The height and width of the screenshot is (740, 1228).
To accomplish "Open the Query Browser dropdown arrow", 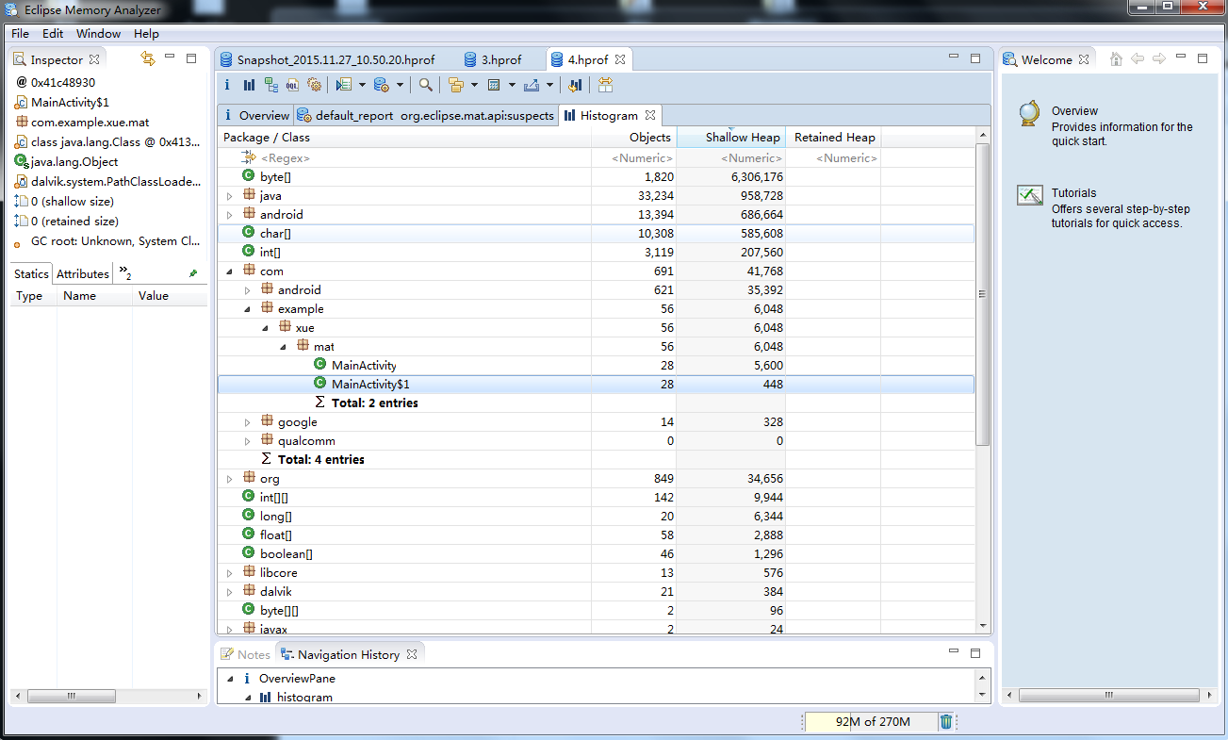I will 400,86.
